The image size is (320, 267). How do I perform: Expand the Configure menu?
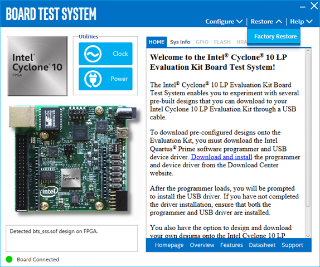[224, 21]
